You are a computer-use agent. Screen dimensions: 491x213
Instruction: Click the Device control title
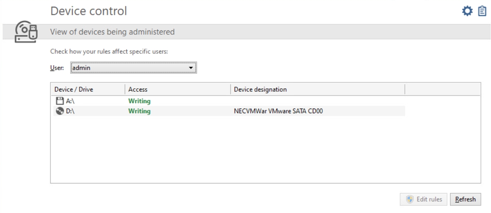89,11
